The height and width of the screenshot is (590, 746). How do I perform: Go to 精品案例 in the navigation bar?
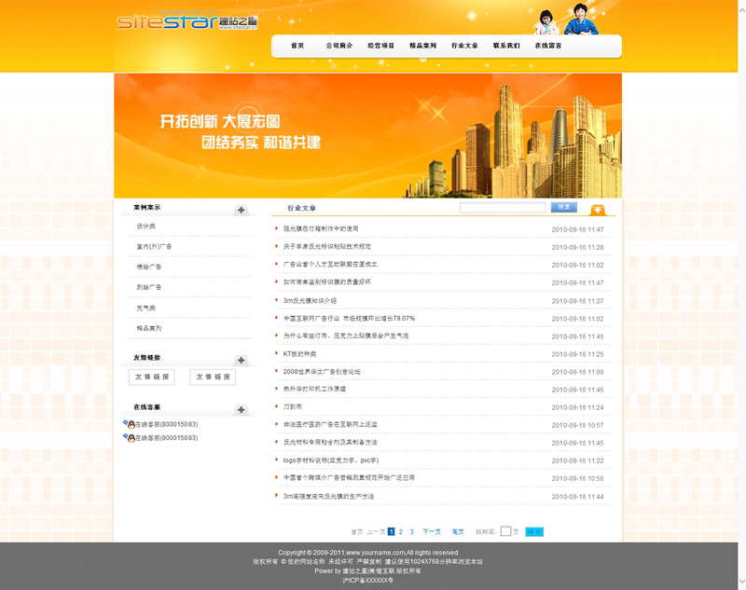pyautogui.click(x=422, y=46)
